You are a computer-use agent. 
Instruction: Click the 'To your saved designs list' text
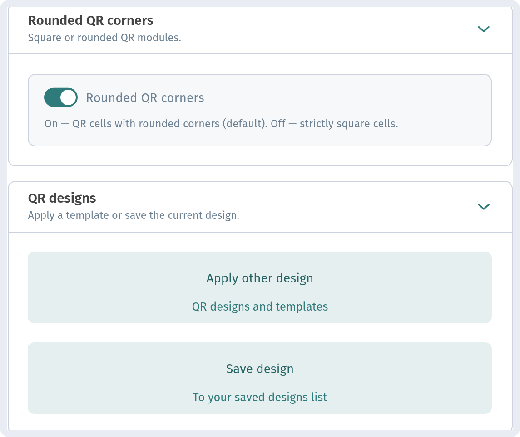(x=260, y=397)
